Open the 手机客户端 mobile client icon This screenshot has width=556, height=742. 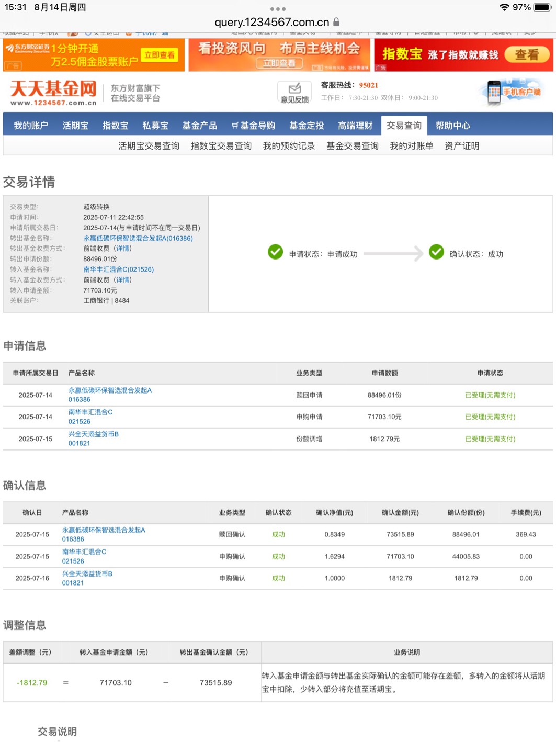[x=513, y=92]
